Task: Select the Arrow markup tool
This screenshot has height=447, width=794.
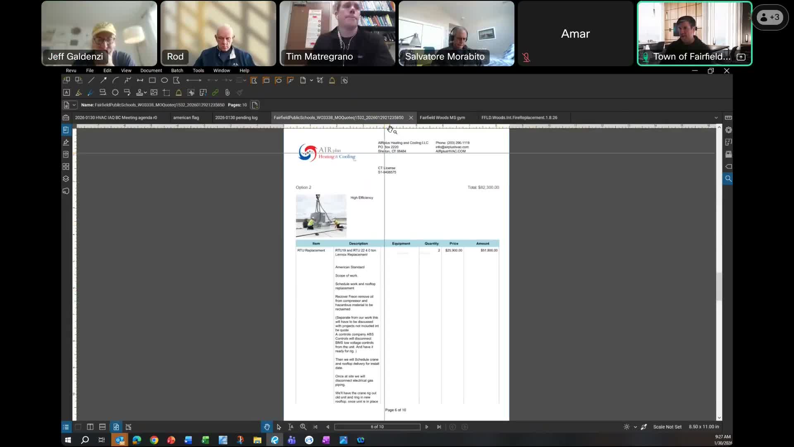Action: coord(103,80)
